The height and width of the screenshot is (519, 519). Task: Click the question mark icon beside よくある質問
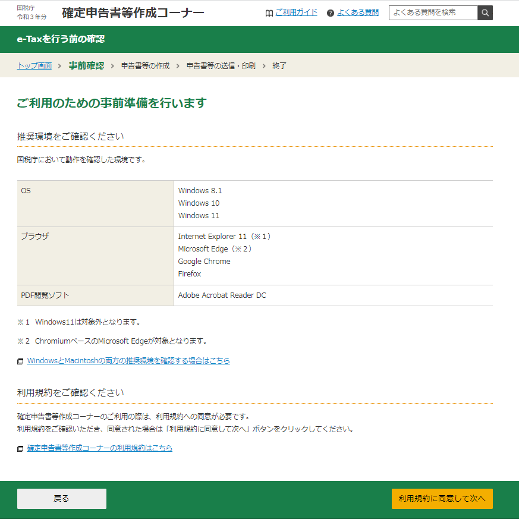(x=330, y=13)
